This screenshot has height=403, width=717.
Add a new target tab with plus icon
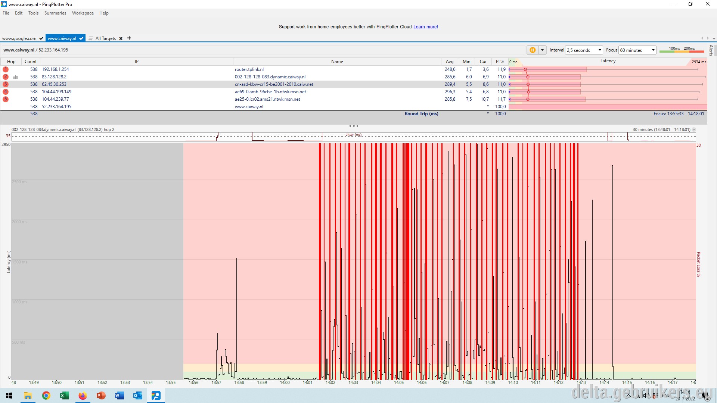pyautogui.click(x=129, y=38)
